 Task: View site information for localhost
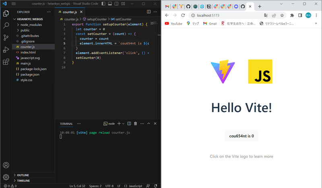click(193, 15)
